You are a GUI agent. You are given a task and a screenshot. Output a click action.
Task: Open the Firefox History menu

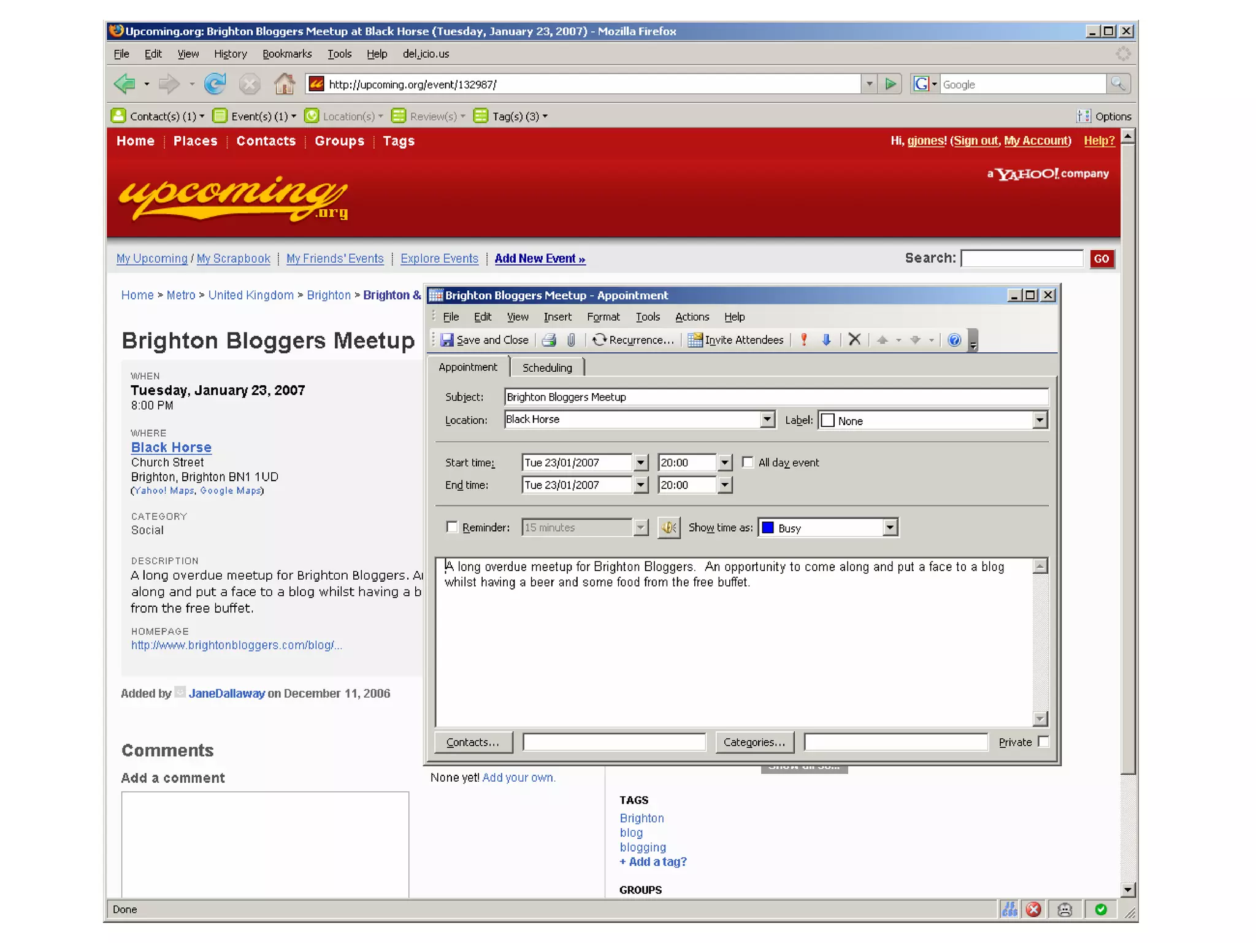(x=231, y=54)
